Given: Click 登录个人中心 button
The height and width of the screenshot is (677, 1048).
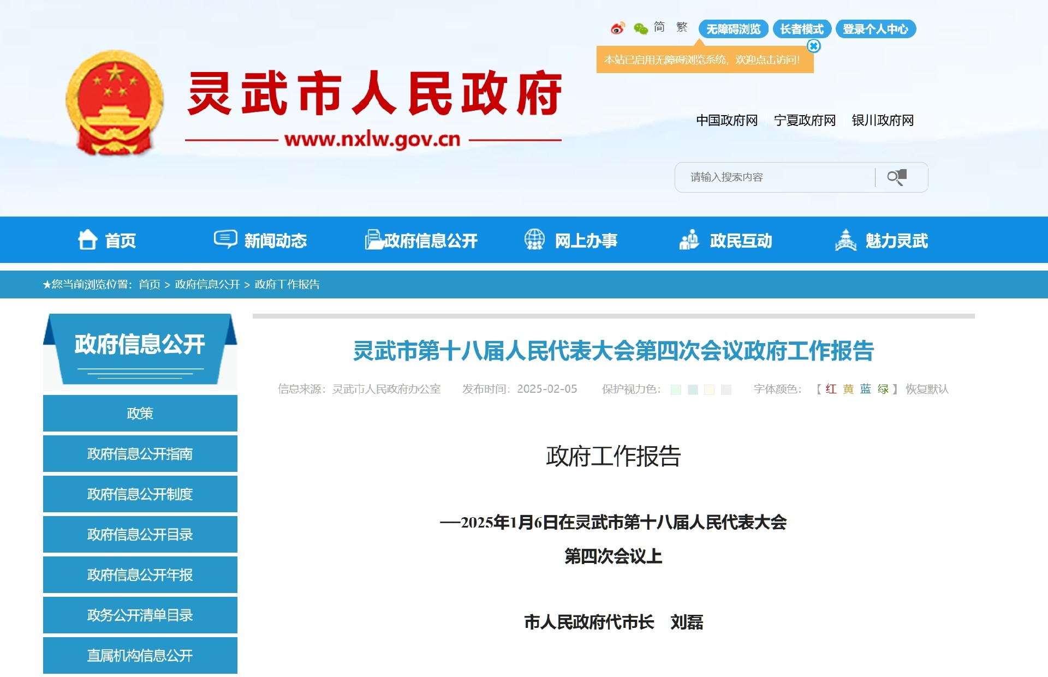Looking at the screenshot, I should click(x=875, y=29).
